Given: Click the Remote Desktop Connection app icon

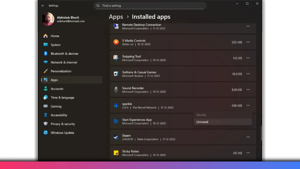Looking at the screenshot, I should 116,26.
